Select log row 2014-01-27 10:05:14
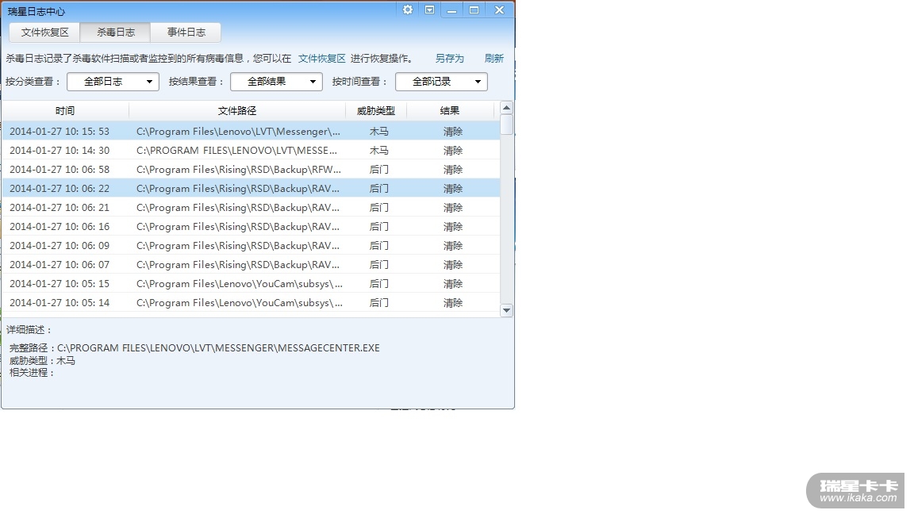 (x=251, y=302)
